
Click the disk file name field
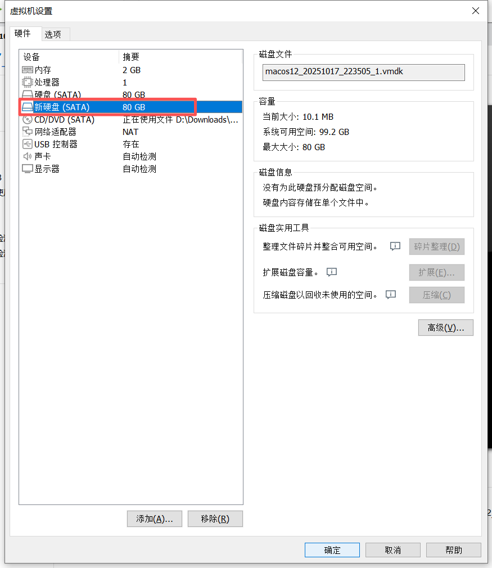(x=364, y=73)
